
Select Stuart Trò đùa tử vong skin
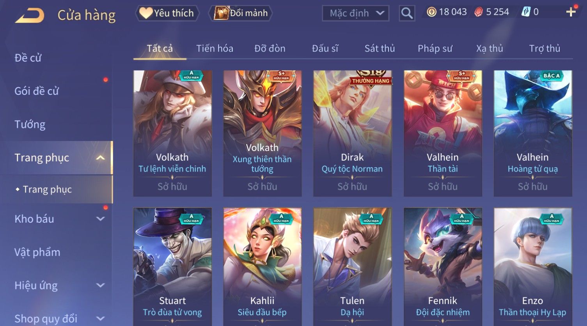[172, 267]
